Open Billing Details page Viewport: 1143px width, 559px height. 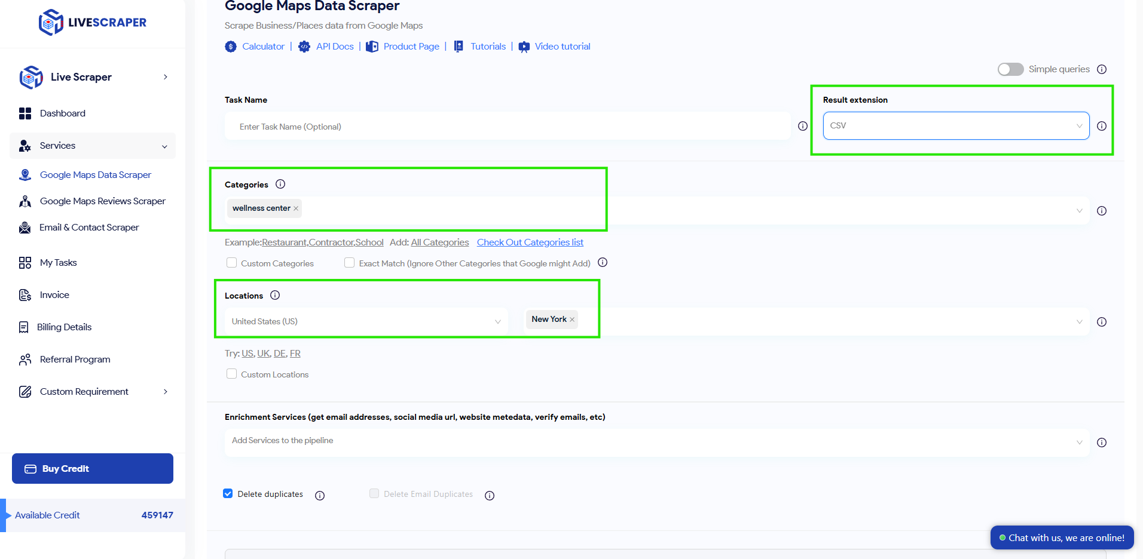click(65, 327)
